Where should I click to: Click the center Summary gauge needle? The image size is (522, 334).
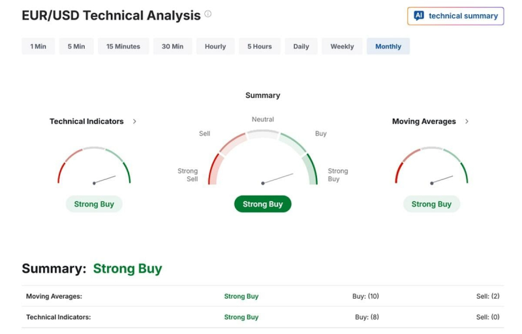pos(278,178)
